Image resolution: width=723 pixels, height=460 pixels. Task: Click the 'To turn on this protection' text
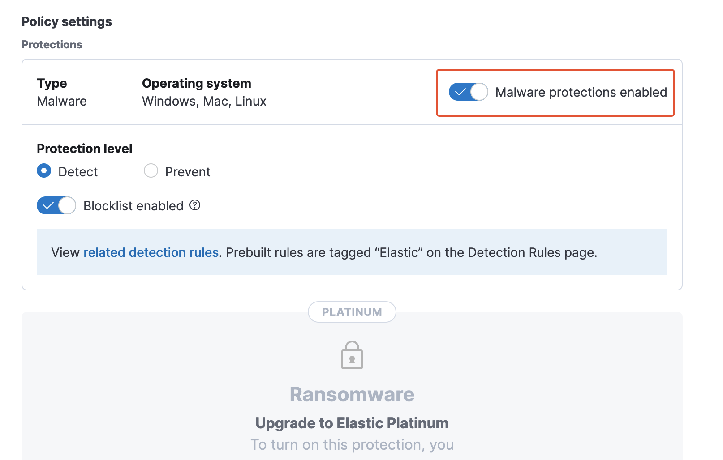coord(352,445)
